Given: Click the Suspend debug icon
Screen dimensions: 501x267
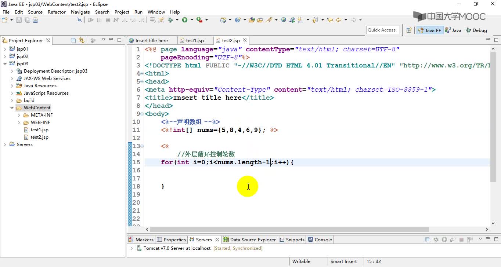Looking at the screenshot, I should click(99, 20).
